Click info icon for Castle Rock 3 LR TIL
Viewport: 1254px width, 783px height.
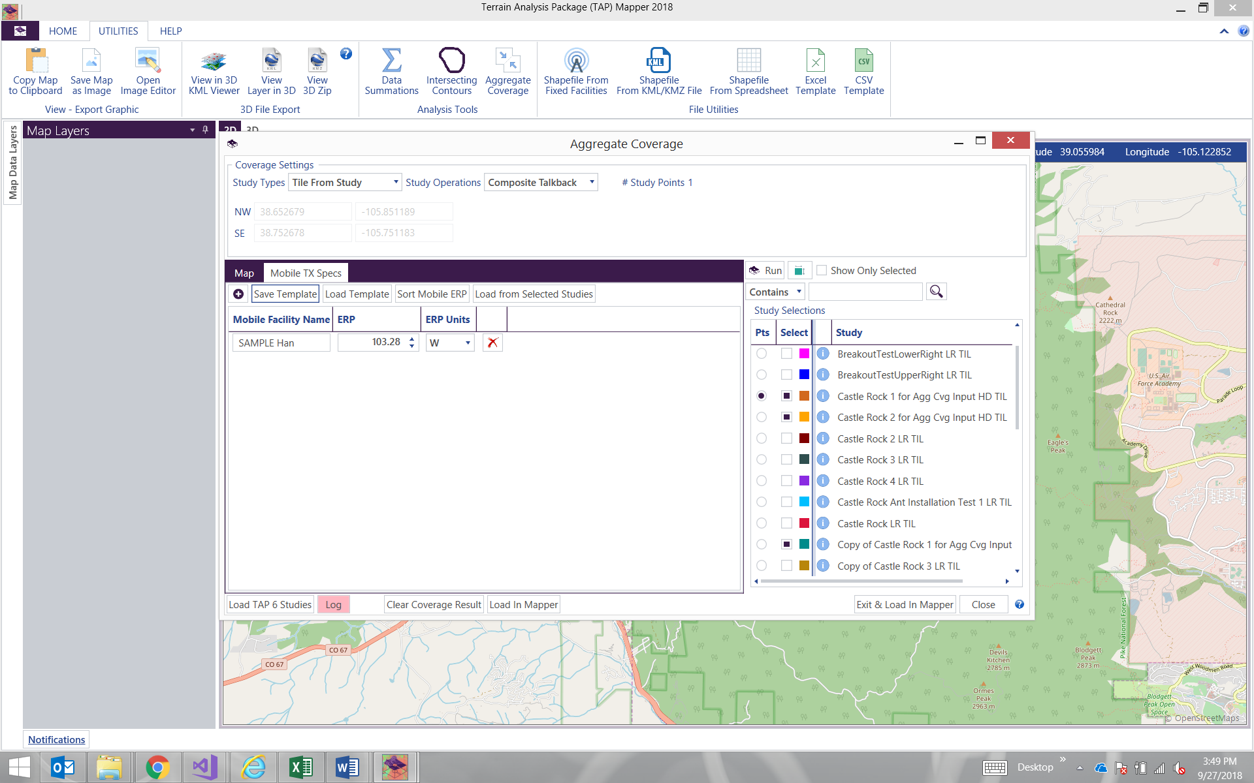click(x=823, y=459)
